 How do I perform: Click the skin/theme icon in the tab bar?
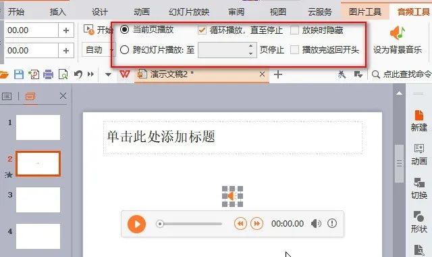pos(342,74)
